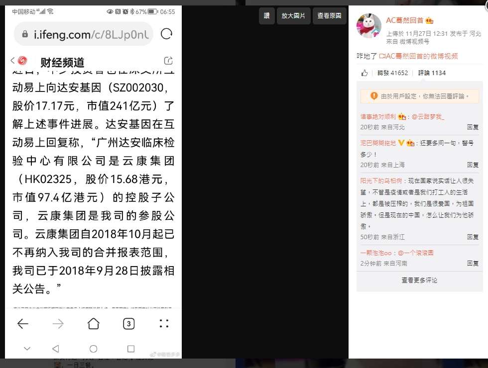Click 查看更多评论 to load more comments
Screen dimensions: 488x368
point(419,280)
